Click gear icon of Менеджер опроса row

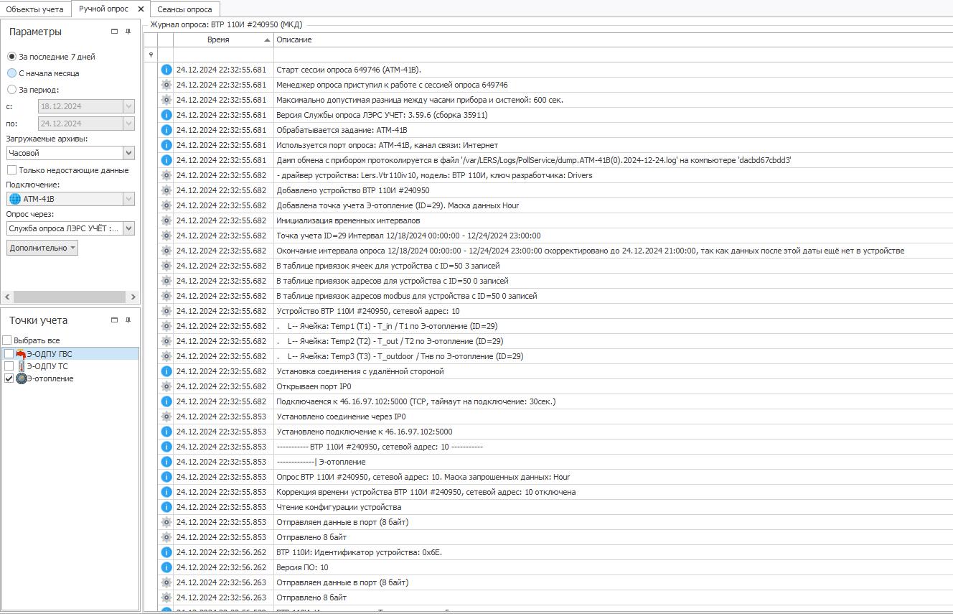point(166,85)
